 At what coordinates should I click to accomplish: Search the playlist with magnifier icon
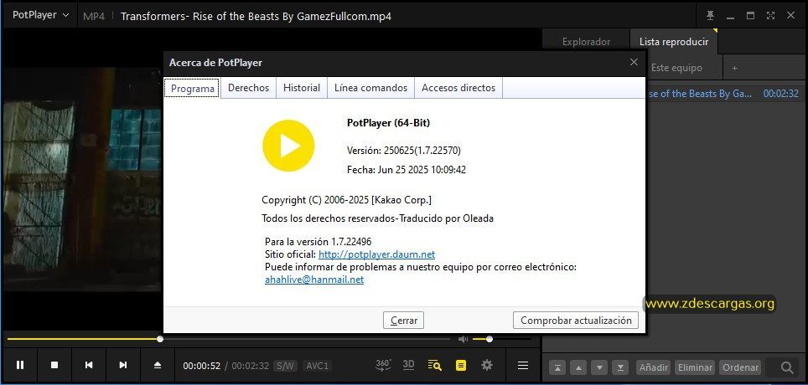click(786, 367)
